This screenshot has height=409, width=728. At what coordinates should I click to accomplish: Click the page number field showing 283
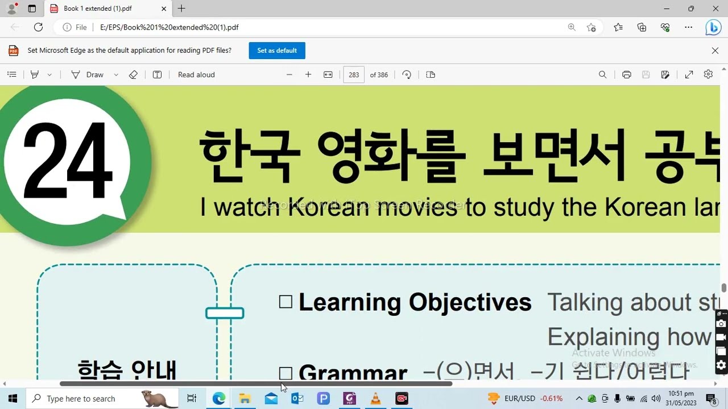354,74
